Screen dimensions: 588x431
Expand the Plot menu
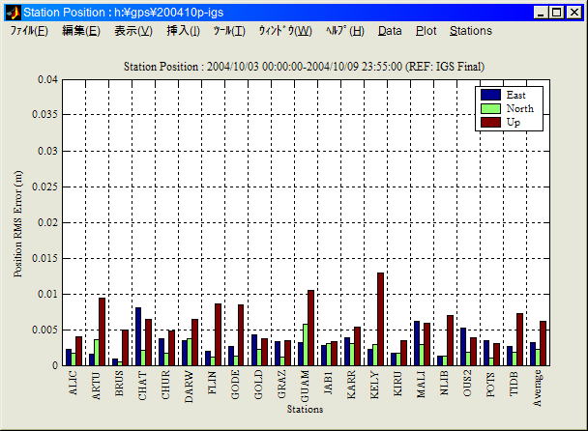426,31
